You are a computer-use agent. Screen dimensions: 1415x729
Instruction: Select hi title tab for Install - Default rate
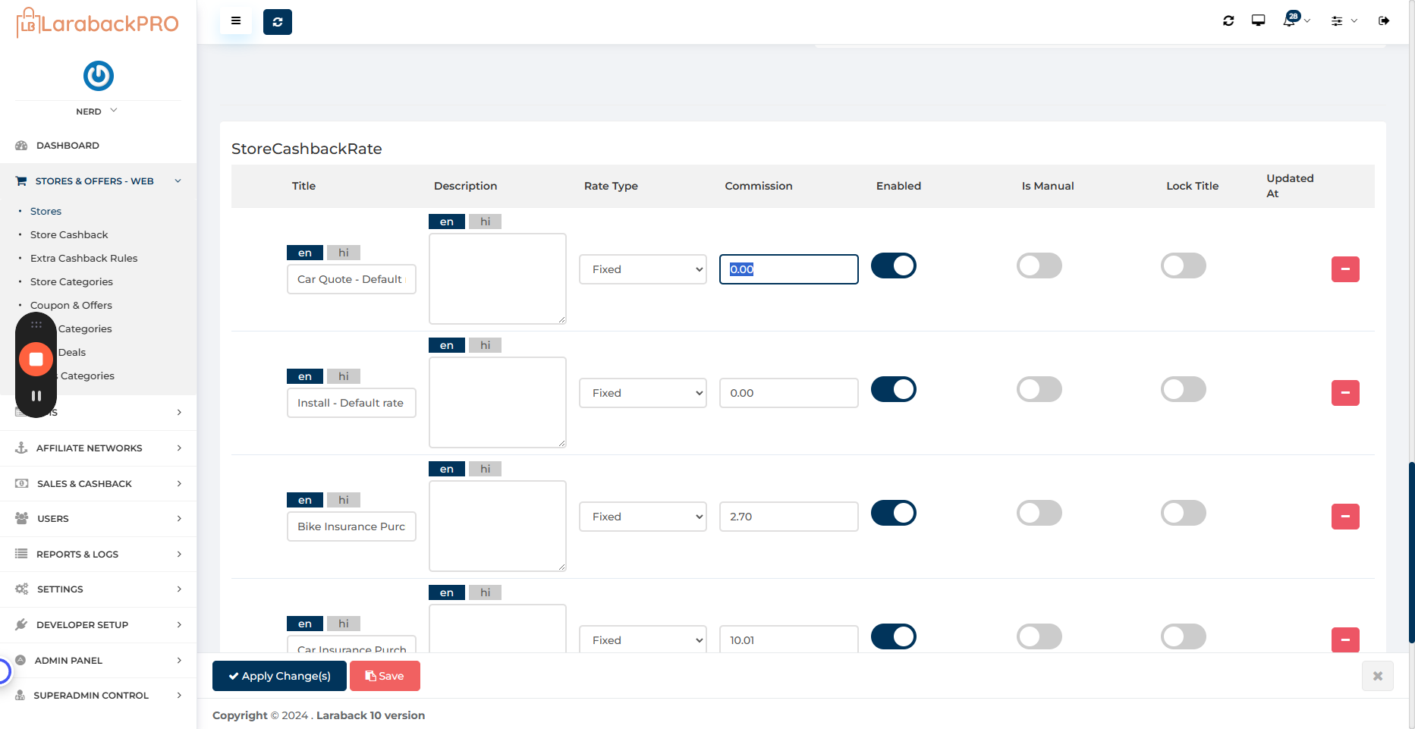click(344, 376)
